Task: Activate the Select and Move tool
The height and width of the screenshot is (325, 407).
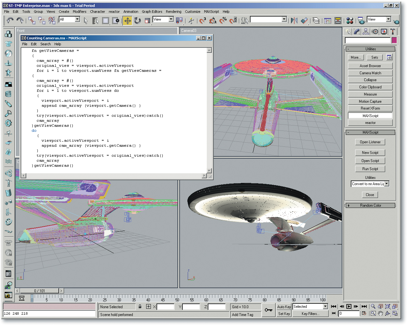Action: click(127, 21)
